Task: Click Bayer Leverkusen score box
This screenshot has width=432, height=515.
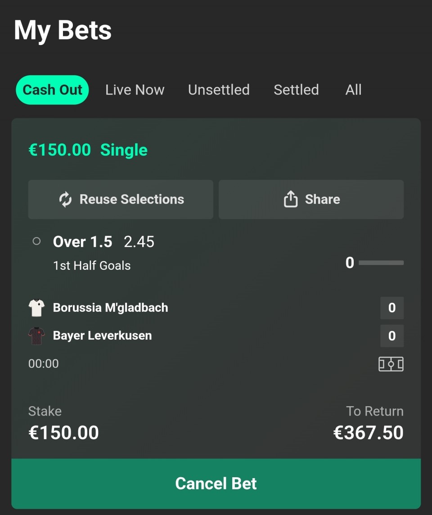Action: click(x=391, y=336)
